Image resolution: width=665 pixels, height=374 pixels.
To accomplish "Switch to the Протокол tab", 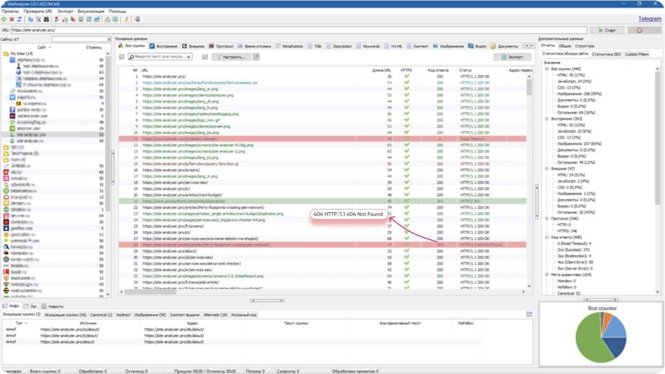I will (221, 46).
